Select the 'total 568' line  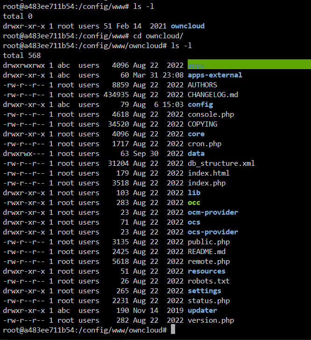(x=22, y=55)
